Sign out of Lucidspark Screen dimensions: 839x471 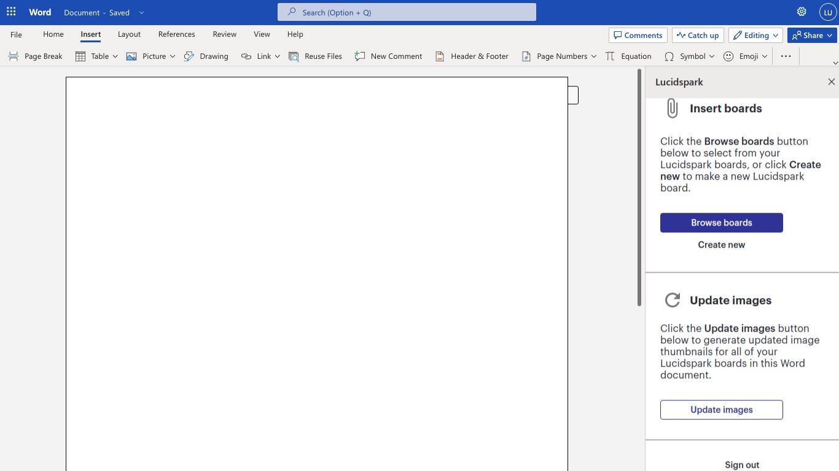click(742, 465)
